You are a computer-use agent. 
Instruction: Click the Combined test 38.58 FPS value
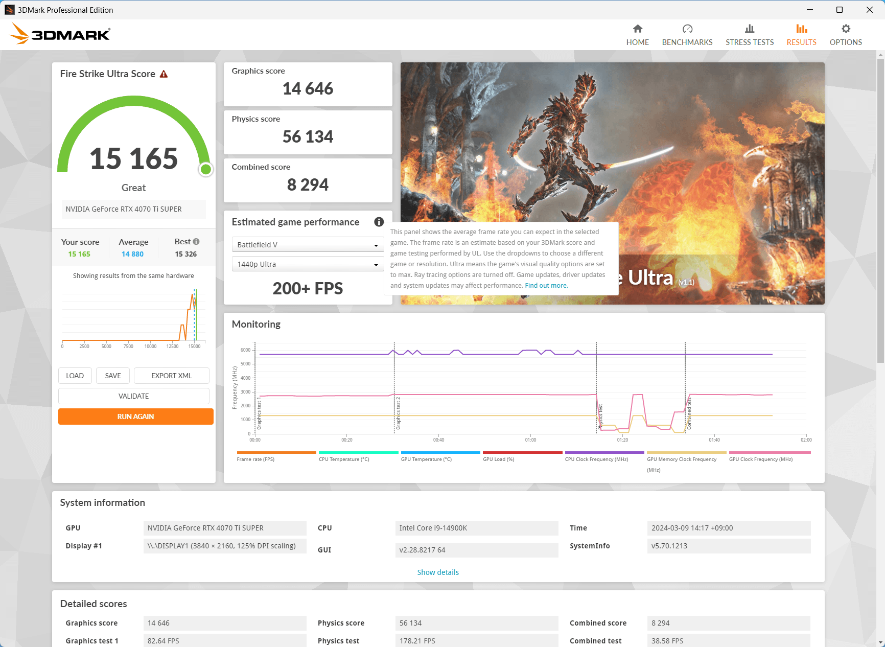[729, 640]
